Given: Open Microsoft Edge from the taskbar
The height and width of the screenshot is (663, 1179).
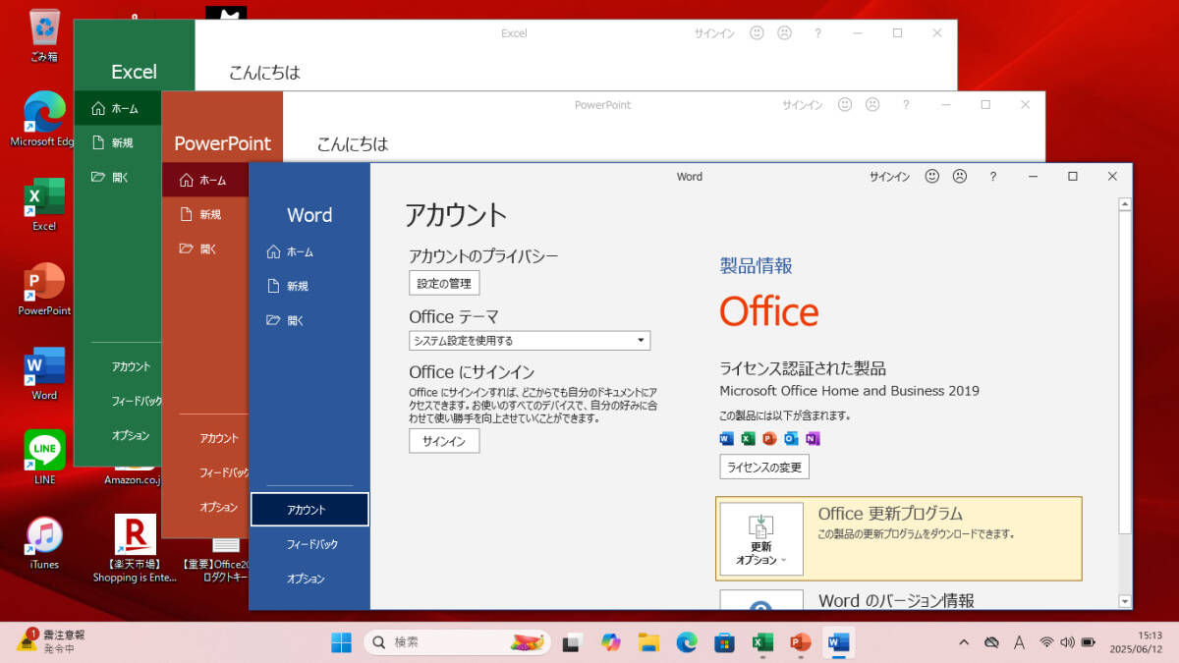Looking at the screenshot, I should click(687, 642).
